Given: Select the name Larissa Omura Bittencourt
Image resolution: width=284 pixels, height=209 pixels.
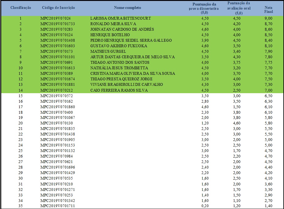Looking at the screenshot, I should click(121, 18).
